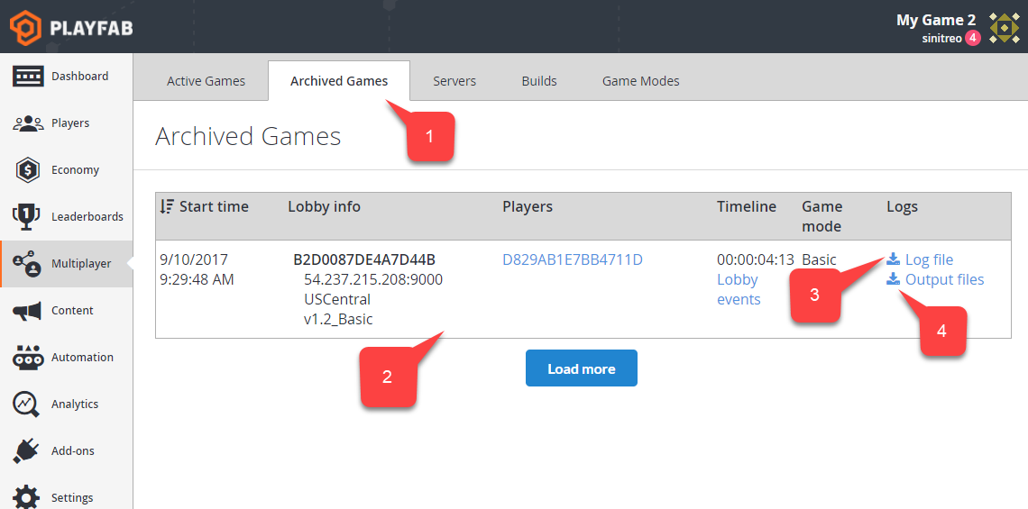This screenshot has height=509, width=1028.
Task: Switch to the Active Games tab
Action: (206, 81)
